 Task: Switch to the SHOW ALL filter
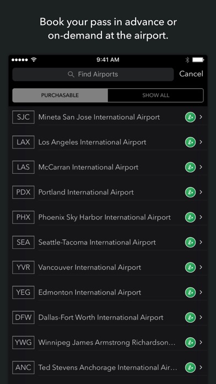[x=155, y=95]
